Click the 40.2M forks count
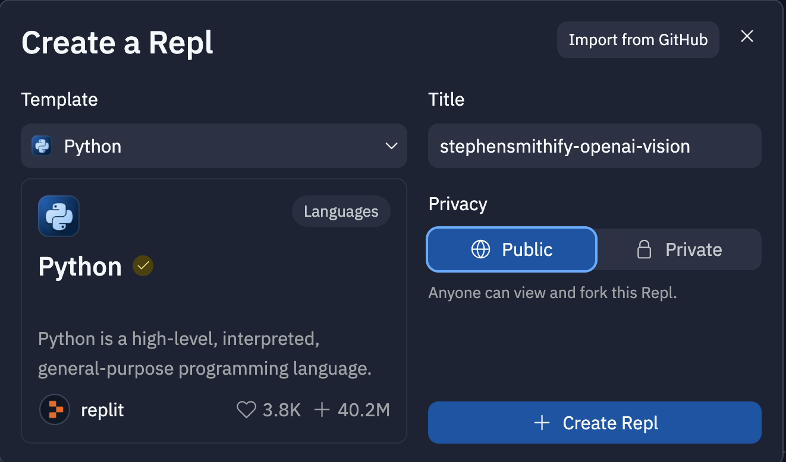 (364, 410)
